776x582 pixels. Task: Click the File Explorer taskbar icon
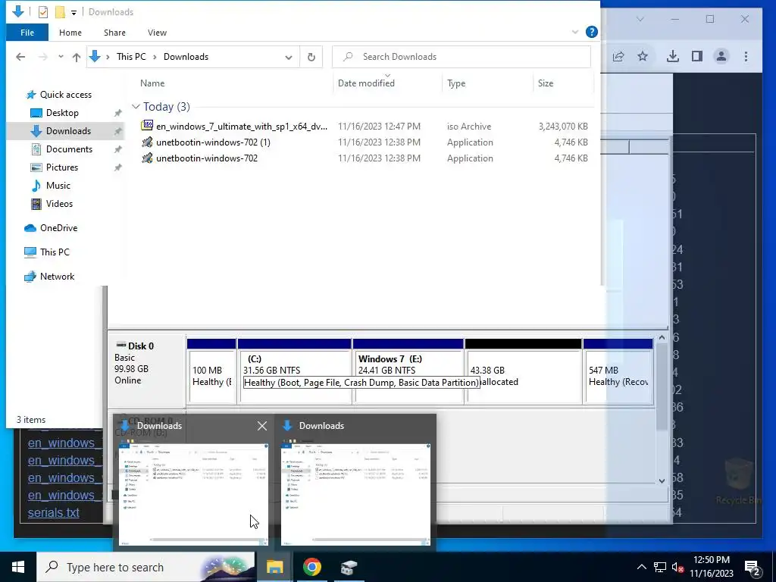click(274, 567)
